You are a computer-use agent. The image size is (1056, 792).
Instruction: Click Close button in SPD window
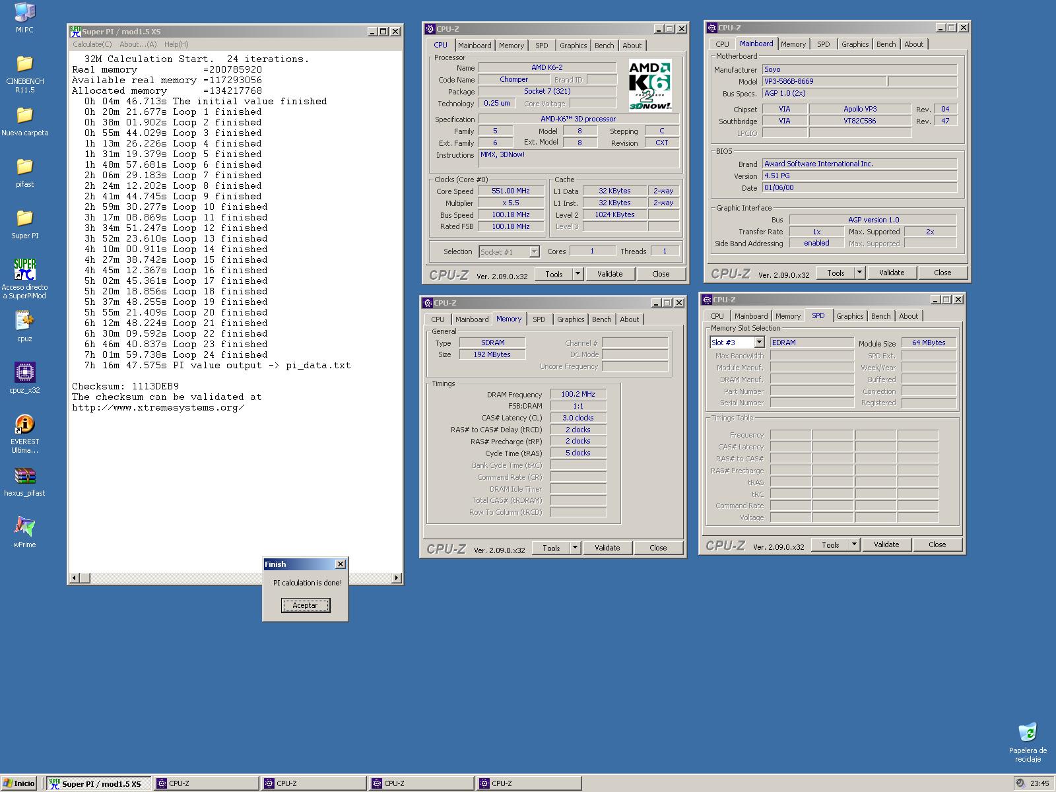point(937,544)
